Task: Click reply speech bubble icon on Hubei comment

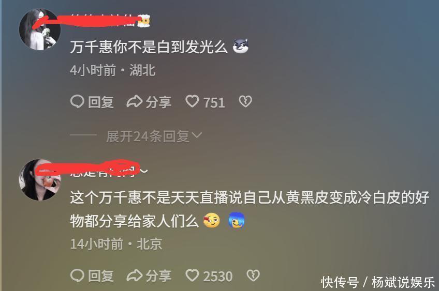Action: coord(77,101)
